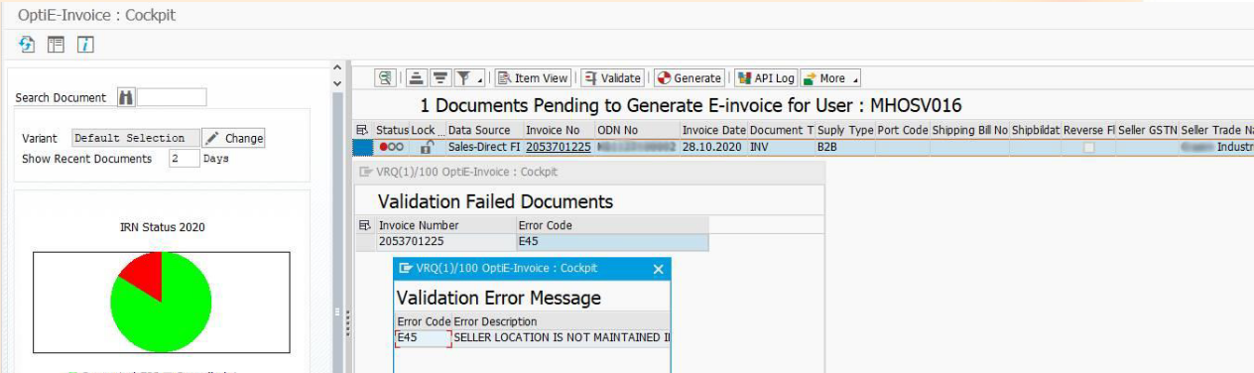Open Item View
Viewport: 1254px width, 373px height.
pyautogui.click(x=534, y=78)
